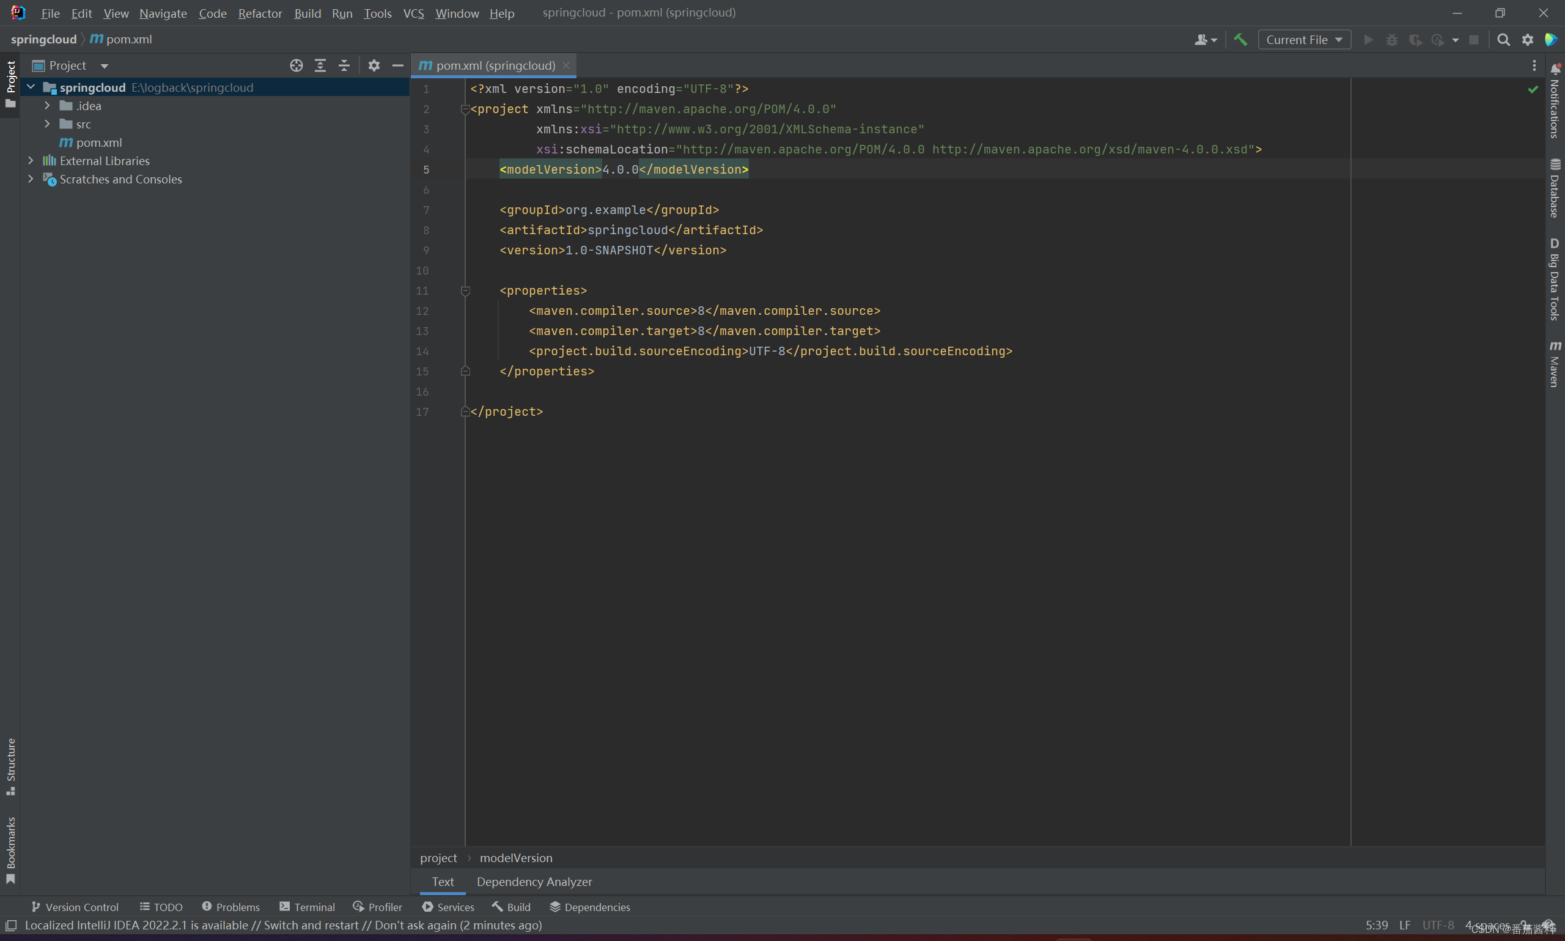1565x941 pixels.
Task: Click the Collapse All icon in Project panel
Action: pyautogui.click(x=344, y=65)
